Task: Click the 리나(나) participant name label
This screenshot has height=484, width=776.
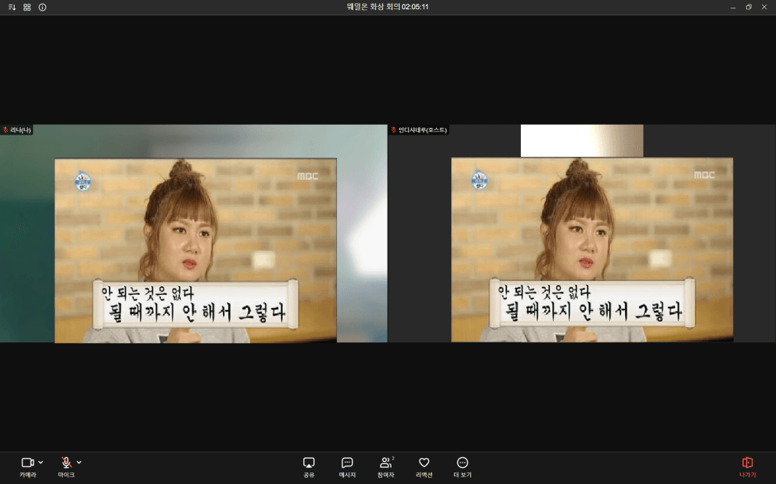Action: pos(20,130)
